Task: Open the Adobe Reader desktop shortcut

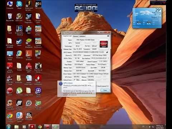Action: (x=10, y=67)
